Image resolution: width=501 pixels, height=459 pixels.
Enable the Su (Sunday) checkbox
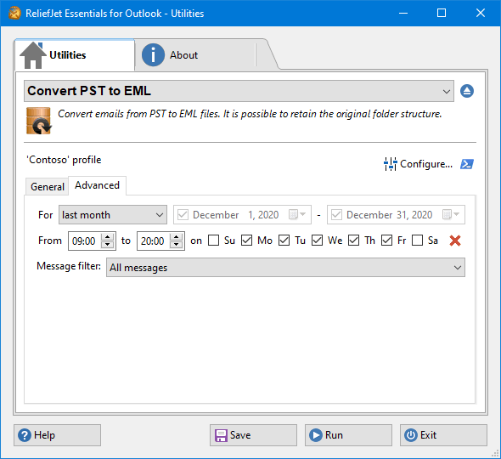(213, 241)
